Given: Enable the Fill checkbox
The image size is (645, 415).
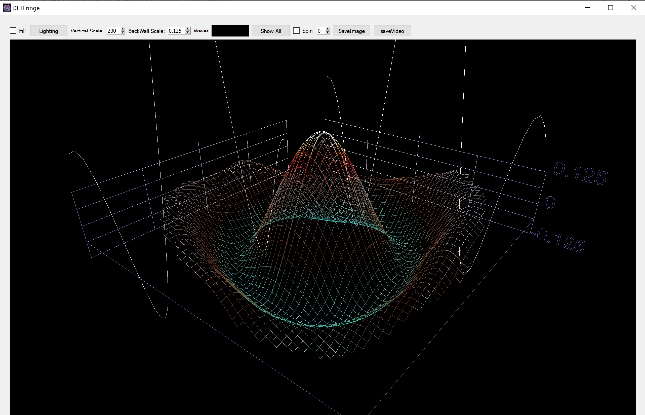Looking at the screenshot, I should [13, 31].
